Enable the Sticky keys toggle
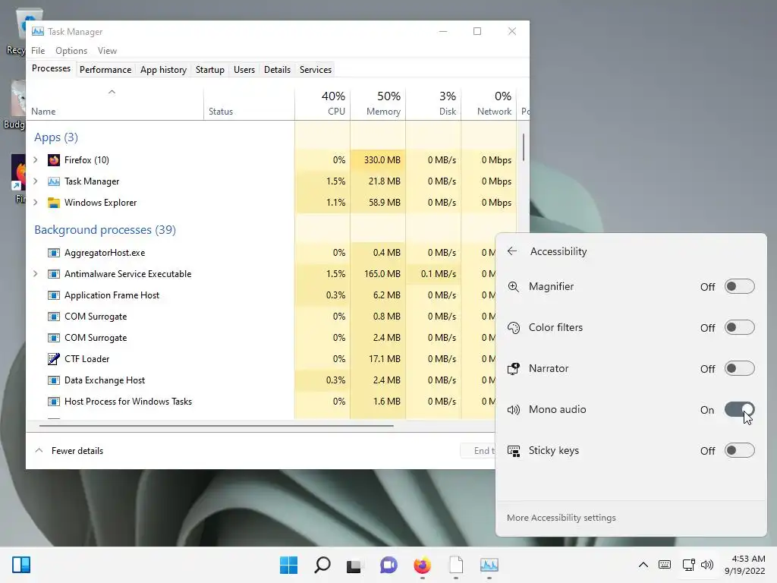The width and height of the screenshot is (777, 583). tap(739, 451)
